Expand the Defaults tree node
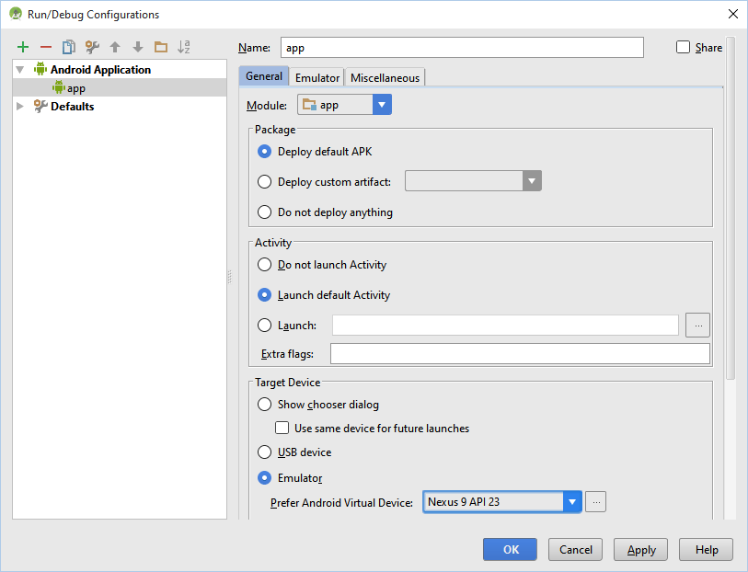The image size is (748, 572). tap(20, 107)
